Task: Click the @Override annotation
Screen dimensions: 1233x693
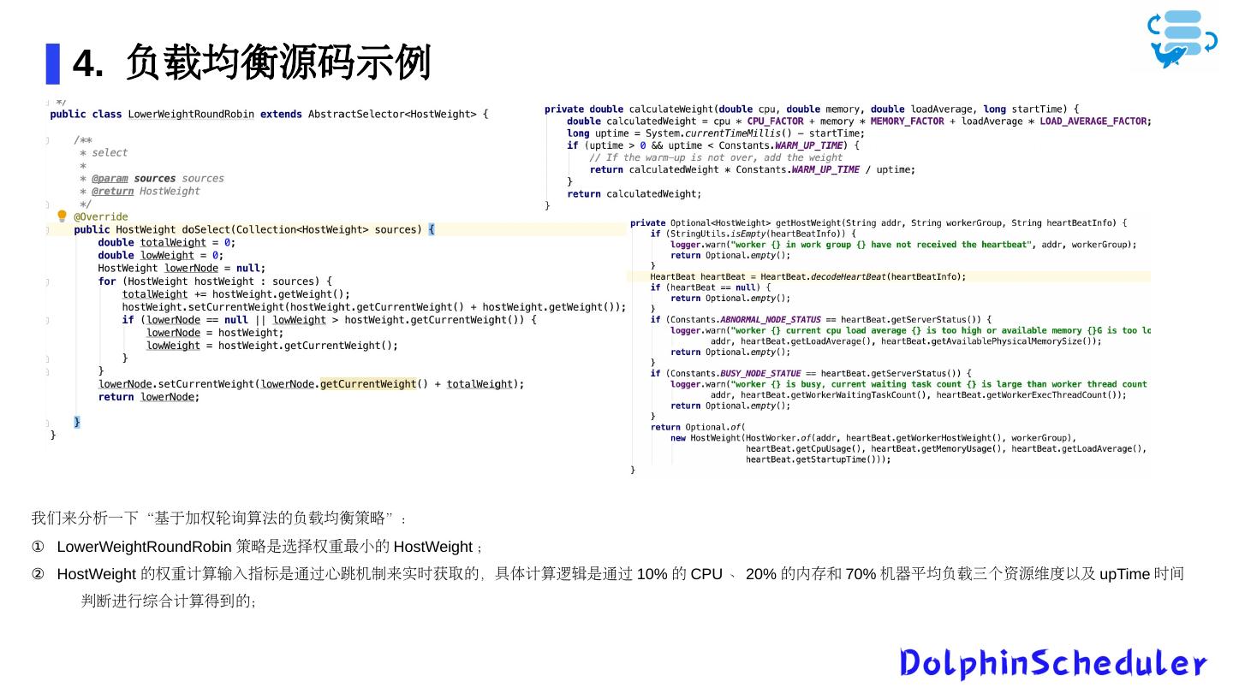Action: (x=101, y=216)
